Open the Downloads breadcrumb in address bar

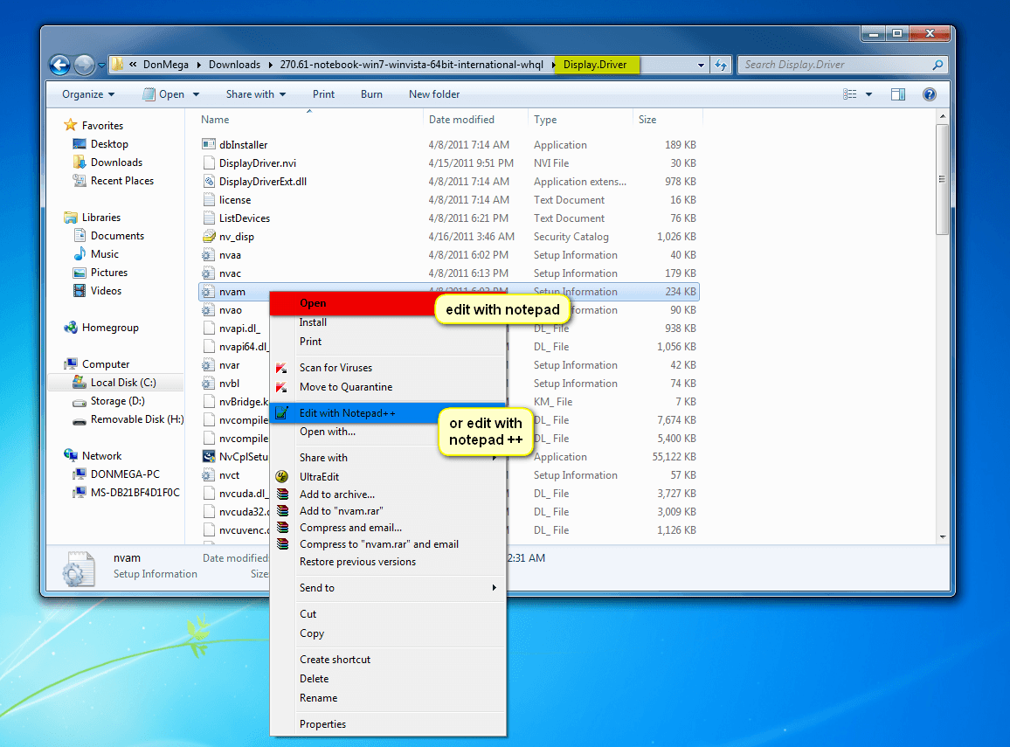tap(234, 65)
